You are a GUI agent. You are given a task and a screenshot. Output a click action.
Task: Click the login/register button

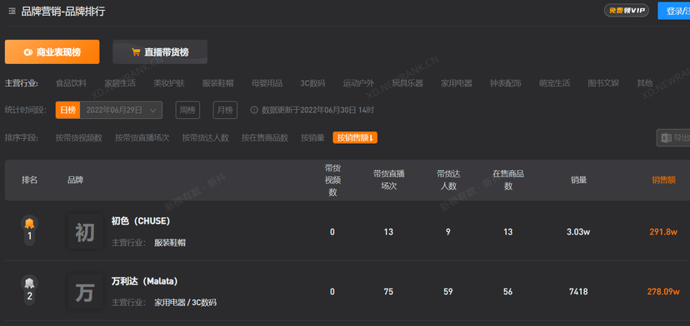tap(675, 11)
